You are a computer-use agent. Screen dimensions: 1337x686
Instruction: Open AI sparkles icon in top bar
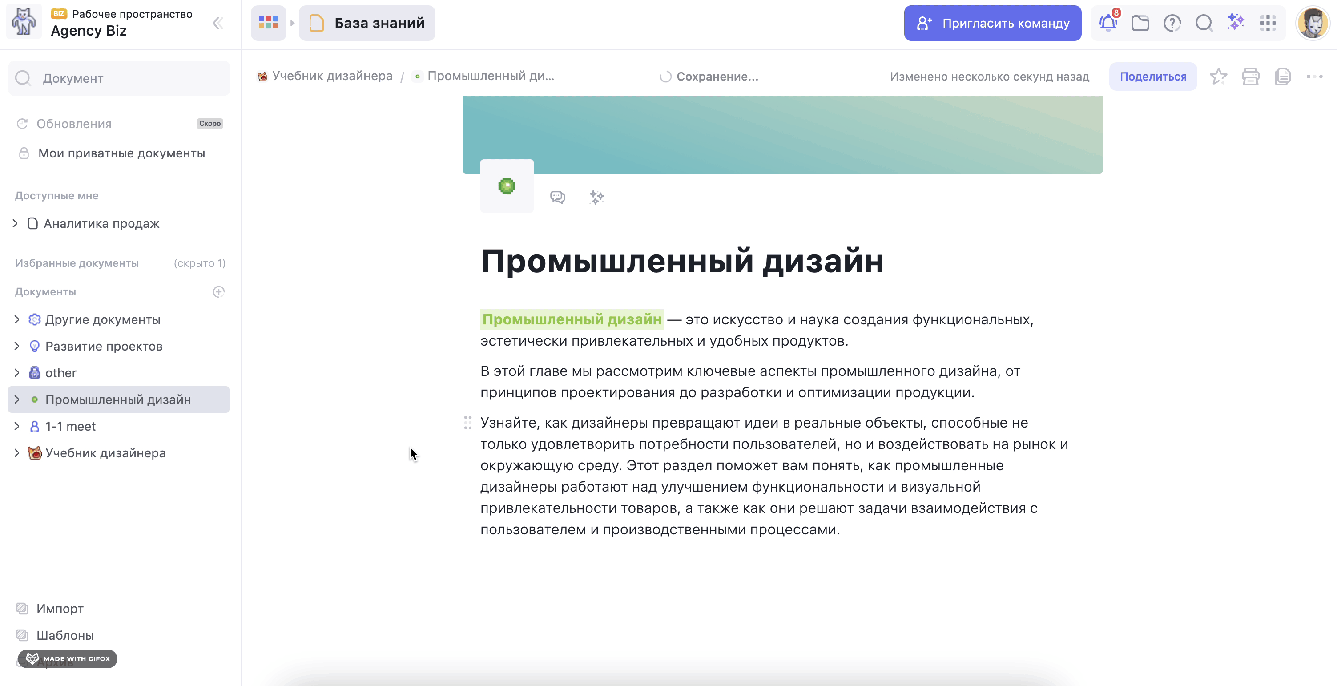[1236, 22]
